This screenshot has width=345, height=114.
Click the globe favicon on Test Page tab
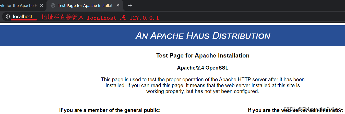(53, 5)
